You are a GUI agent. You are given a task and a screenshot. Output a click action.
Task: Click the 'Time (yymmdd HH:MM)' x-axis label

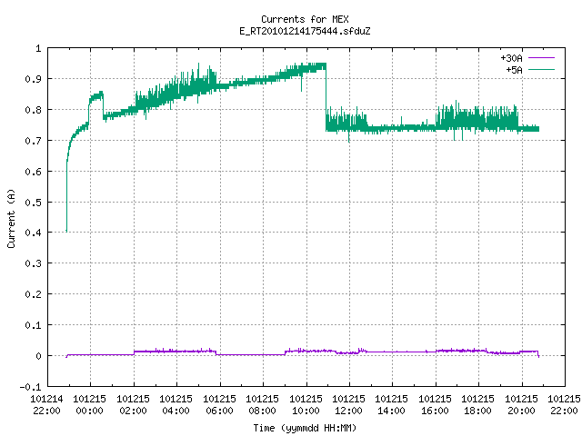(305, 428)
